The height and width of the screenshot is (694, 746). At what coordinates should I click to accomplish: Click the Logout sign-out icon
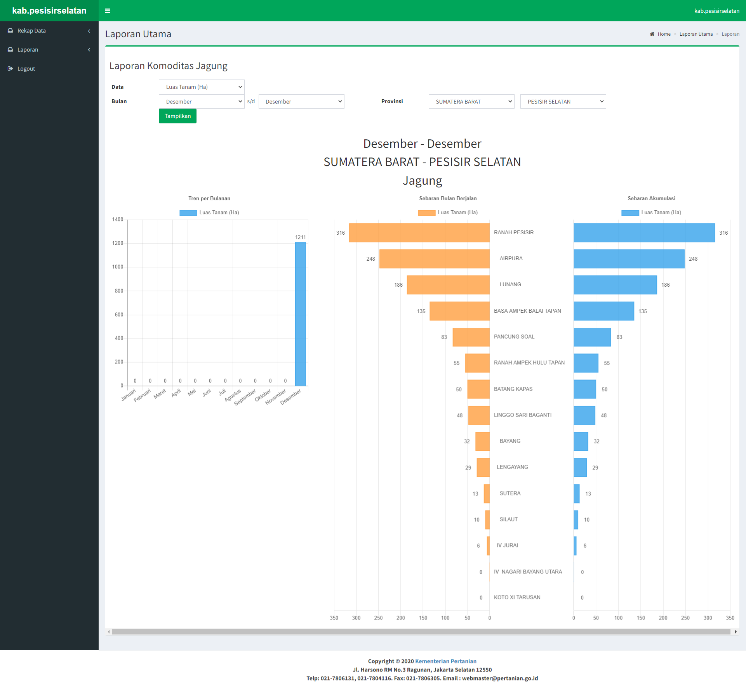coord(10,69)
